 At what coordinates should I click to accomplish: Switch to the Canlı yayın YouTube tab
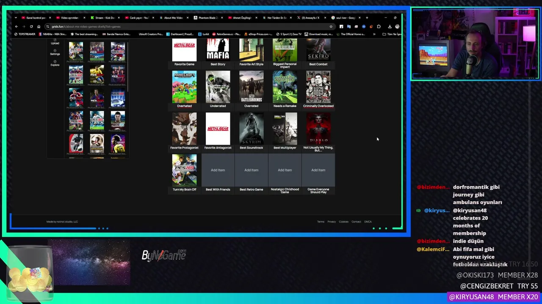click(139, 18)
